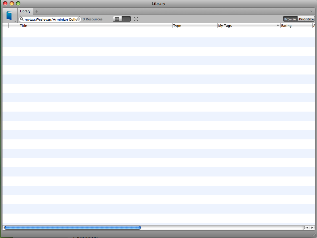
Task: Click the scroll left arrow
Action: (x=307, y=228)
